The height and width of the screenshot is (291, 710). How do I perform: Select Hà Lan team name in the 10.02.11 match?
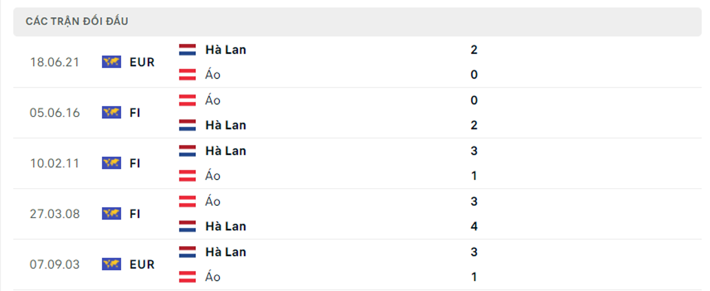(225, 151)
